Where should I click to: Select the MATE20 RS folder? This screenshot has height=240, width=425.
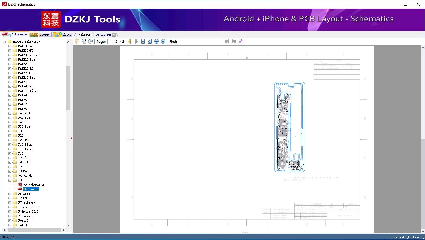tap(26, 68)
